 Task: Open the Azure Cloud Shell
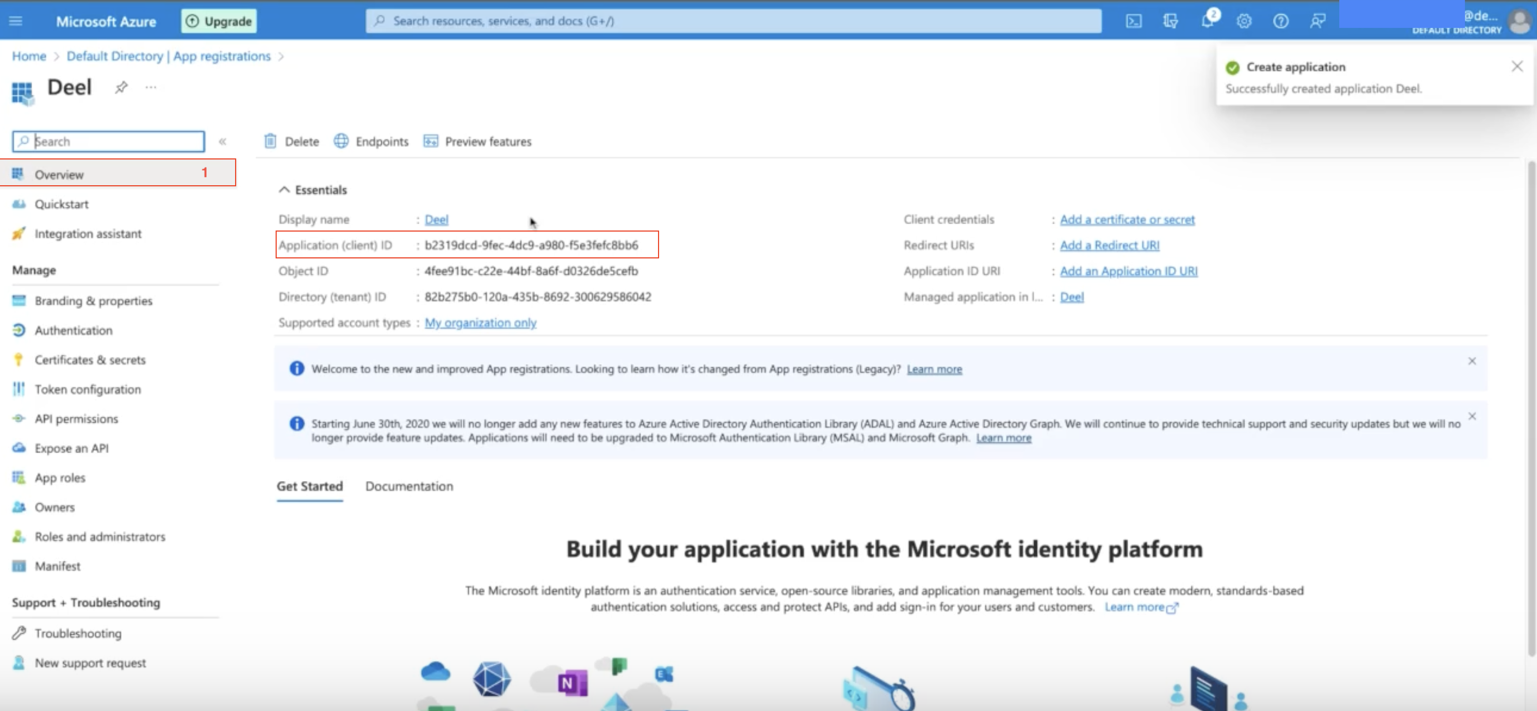[1133, 21]
